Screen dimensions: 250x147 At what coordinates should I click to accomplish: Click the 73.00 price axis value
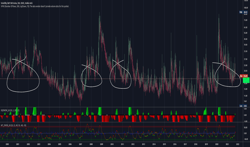click(246, 20)
